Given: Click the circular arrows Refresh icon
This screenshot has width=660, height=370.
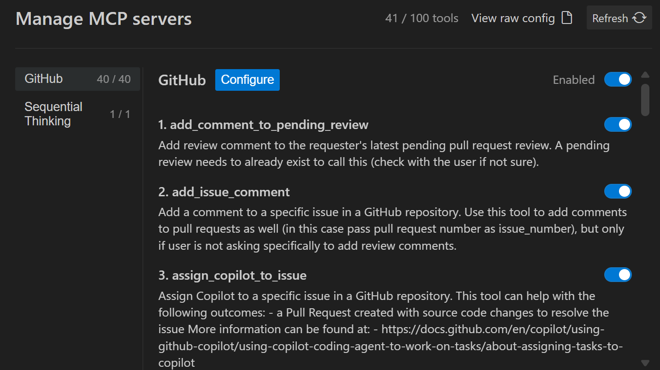Looking at the screenshot, I should [639, 18].
